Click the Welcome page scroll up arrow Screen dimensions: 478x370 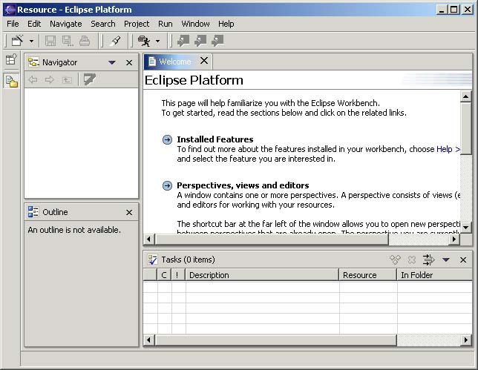(465, 96)
